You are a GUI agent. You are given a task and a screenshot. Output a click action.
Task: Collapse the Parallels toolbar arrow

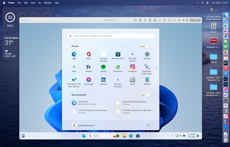pyautogui.click(x=183, y=20)
